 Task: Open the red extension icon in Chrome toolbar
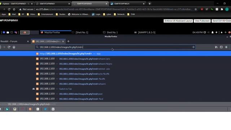click(x=202, y=9)
